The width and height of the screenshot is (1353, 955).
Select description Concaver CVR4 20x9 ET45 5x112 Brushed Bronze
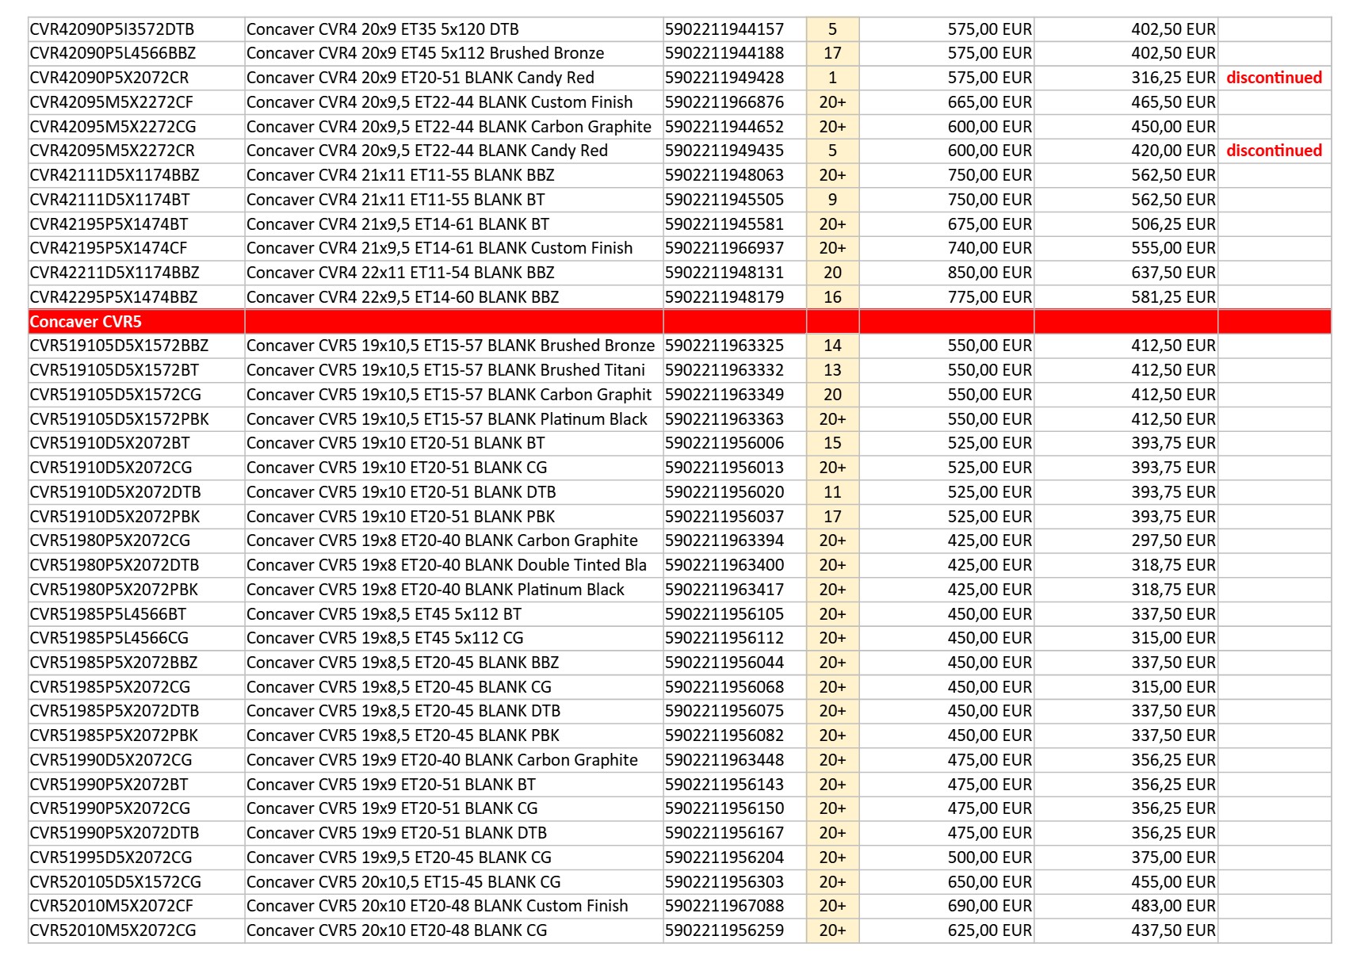pyautogui.click(x=425, y=53)
